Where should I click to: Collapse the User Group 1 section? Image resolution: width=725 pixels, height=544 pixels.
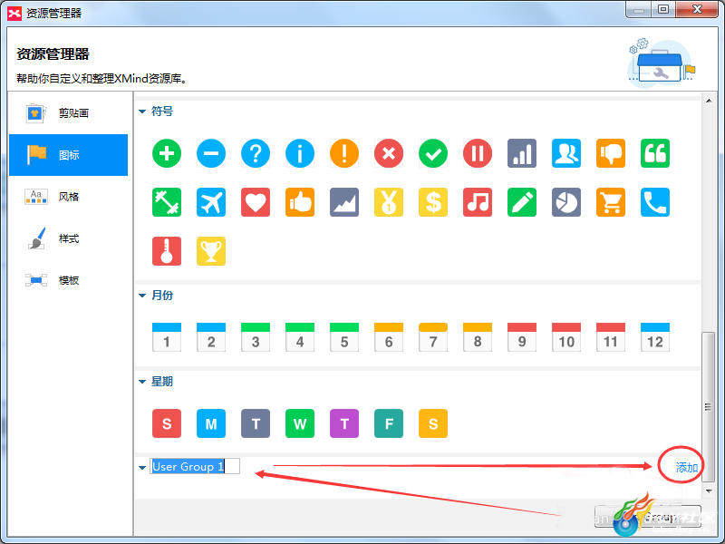[x=142, y=467]
